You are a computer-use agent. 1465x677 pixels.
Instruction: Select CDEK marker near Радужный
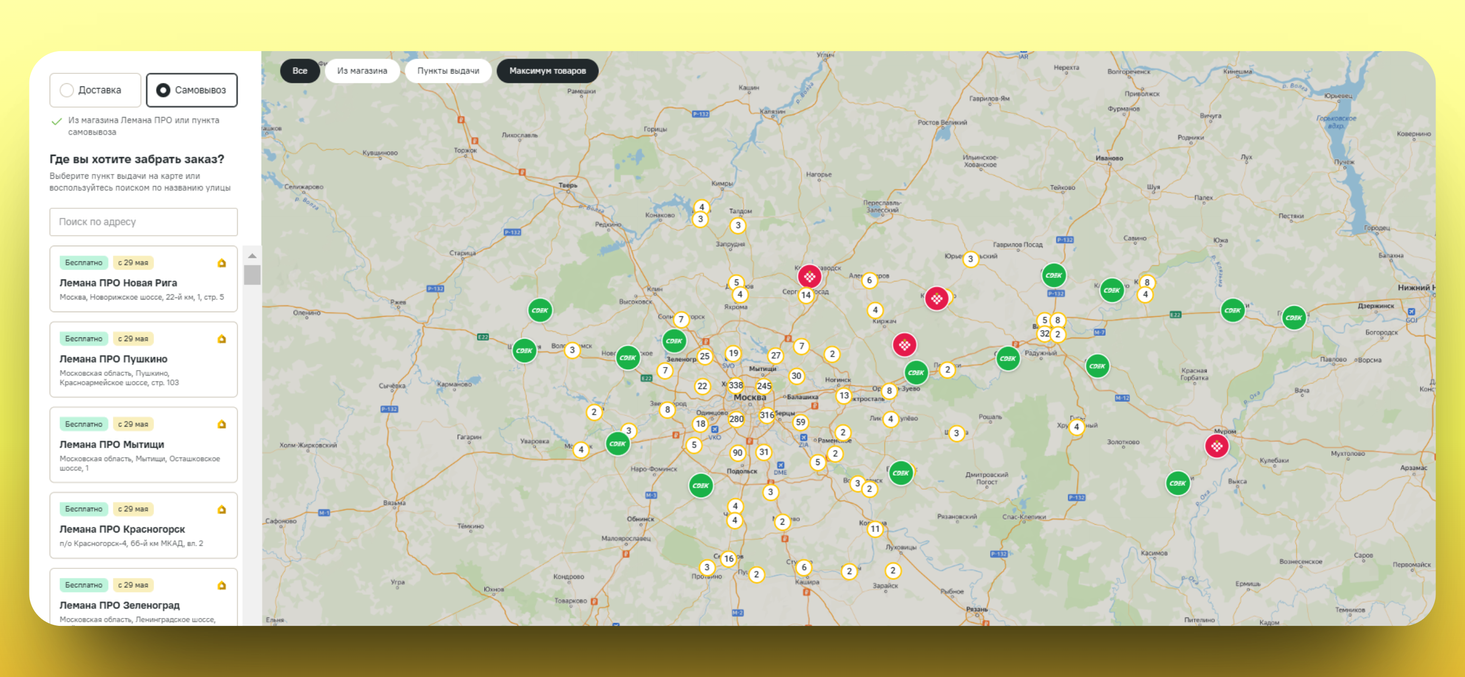pyautogui.click(x=1008, y=359)
